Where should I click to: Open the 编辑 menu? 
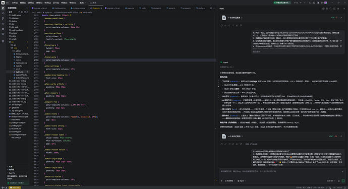click(x=23, y=3)
